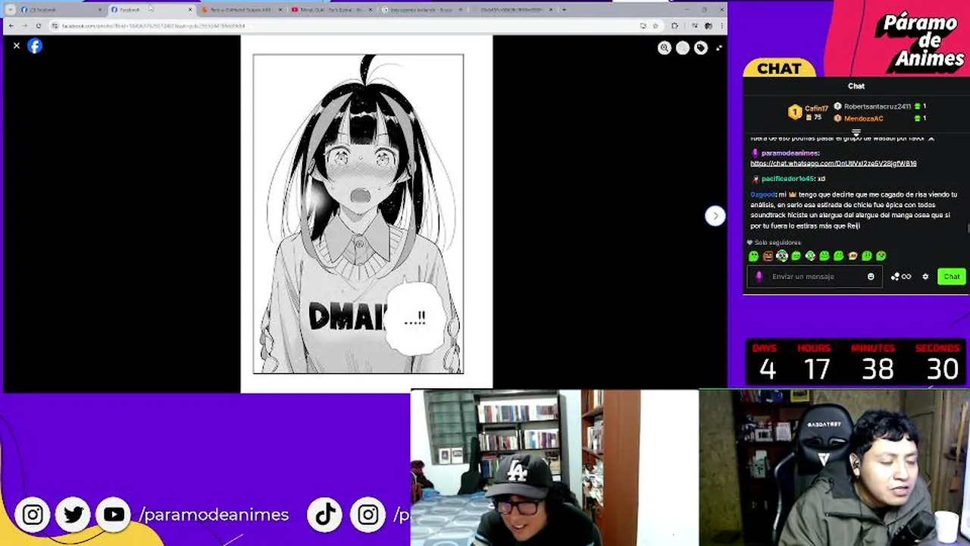
Task: Select the first green emote
Action: click(753, 256)
